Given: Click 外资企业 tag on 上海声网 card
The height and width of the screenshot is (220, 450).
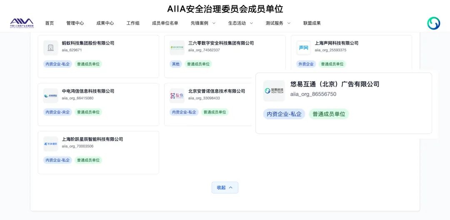Looking at the screenshot, I should [306, 64].
